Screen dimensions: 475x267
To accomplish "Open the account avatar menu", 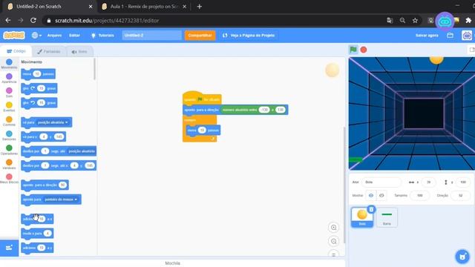I will pyautogui.click(x=467, y=36).
